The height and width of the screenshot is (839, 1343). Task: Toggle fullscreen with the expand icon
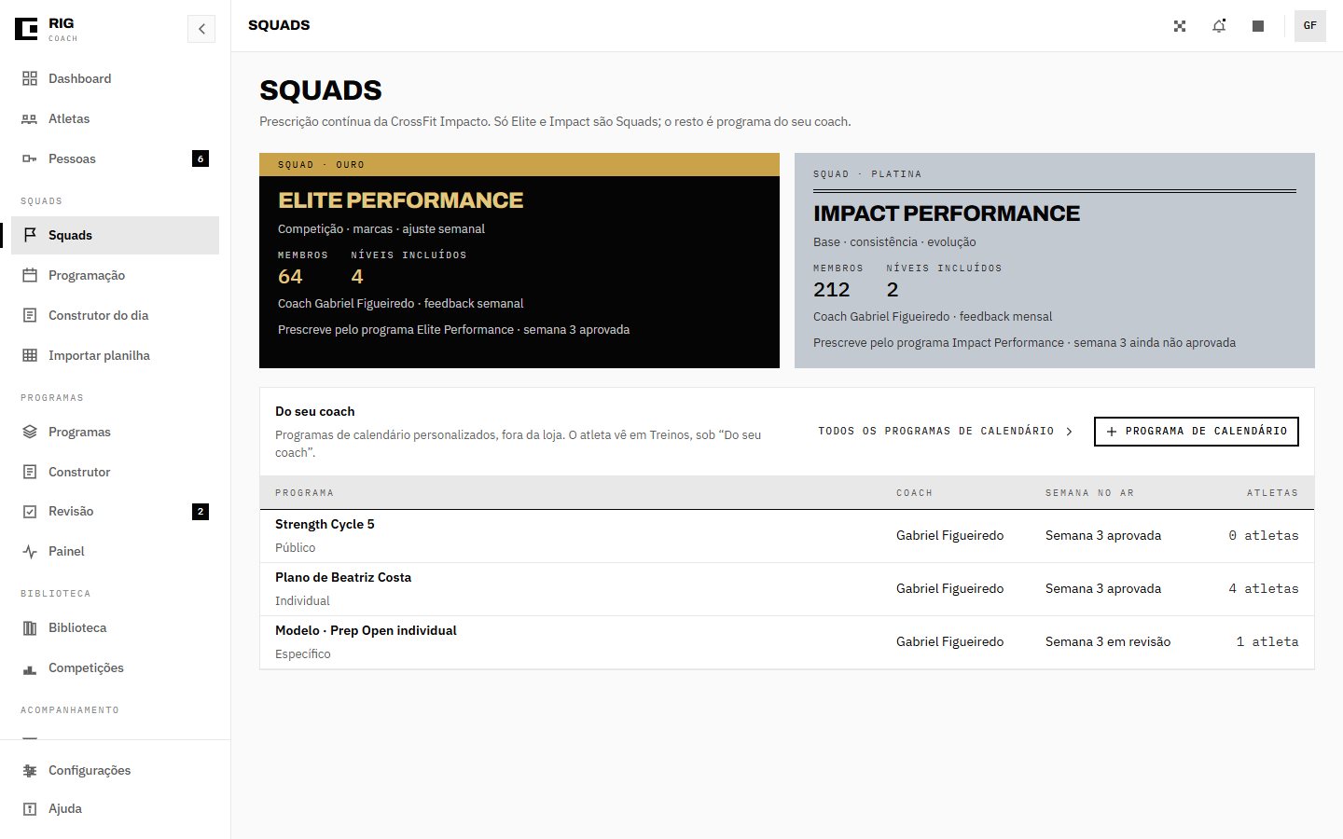[1180, 26]
